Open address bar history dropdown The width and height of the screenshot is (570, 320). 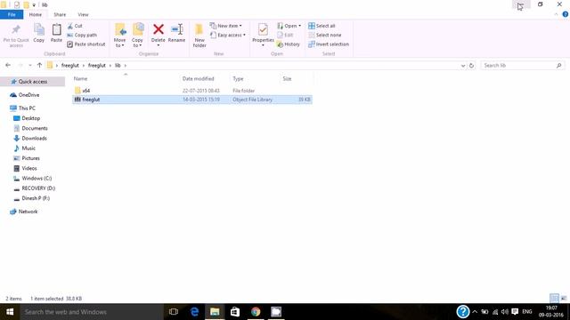463,66
